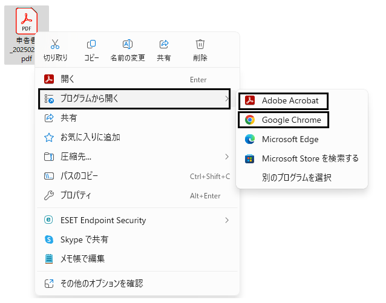Click the Google Chrome logo icon
The height and width of the screenshot is (303, 386).
pyautogui.click(x=250, y=120)
